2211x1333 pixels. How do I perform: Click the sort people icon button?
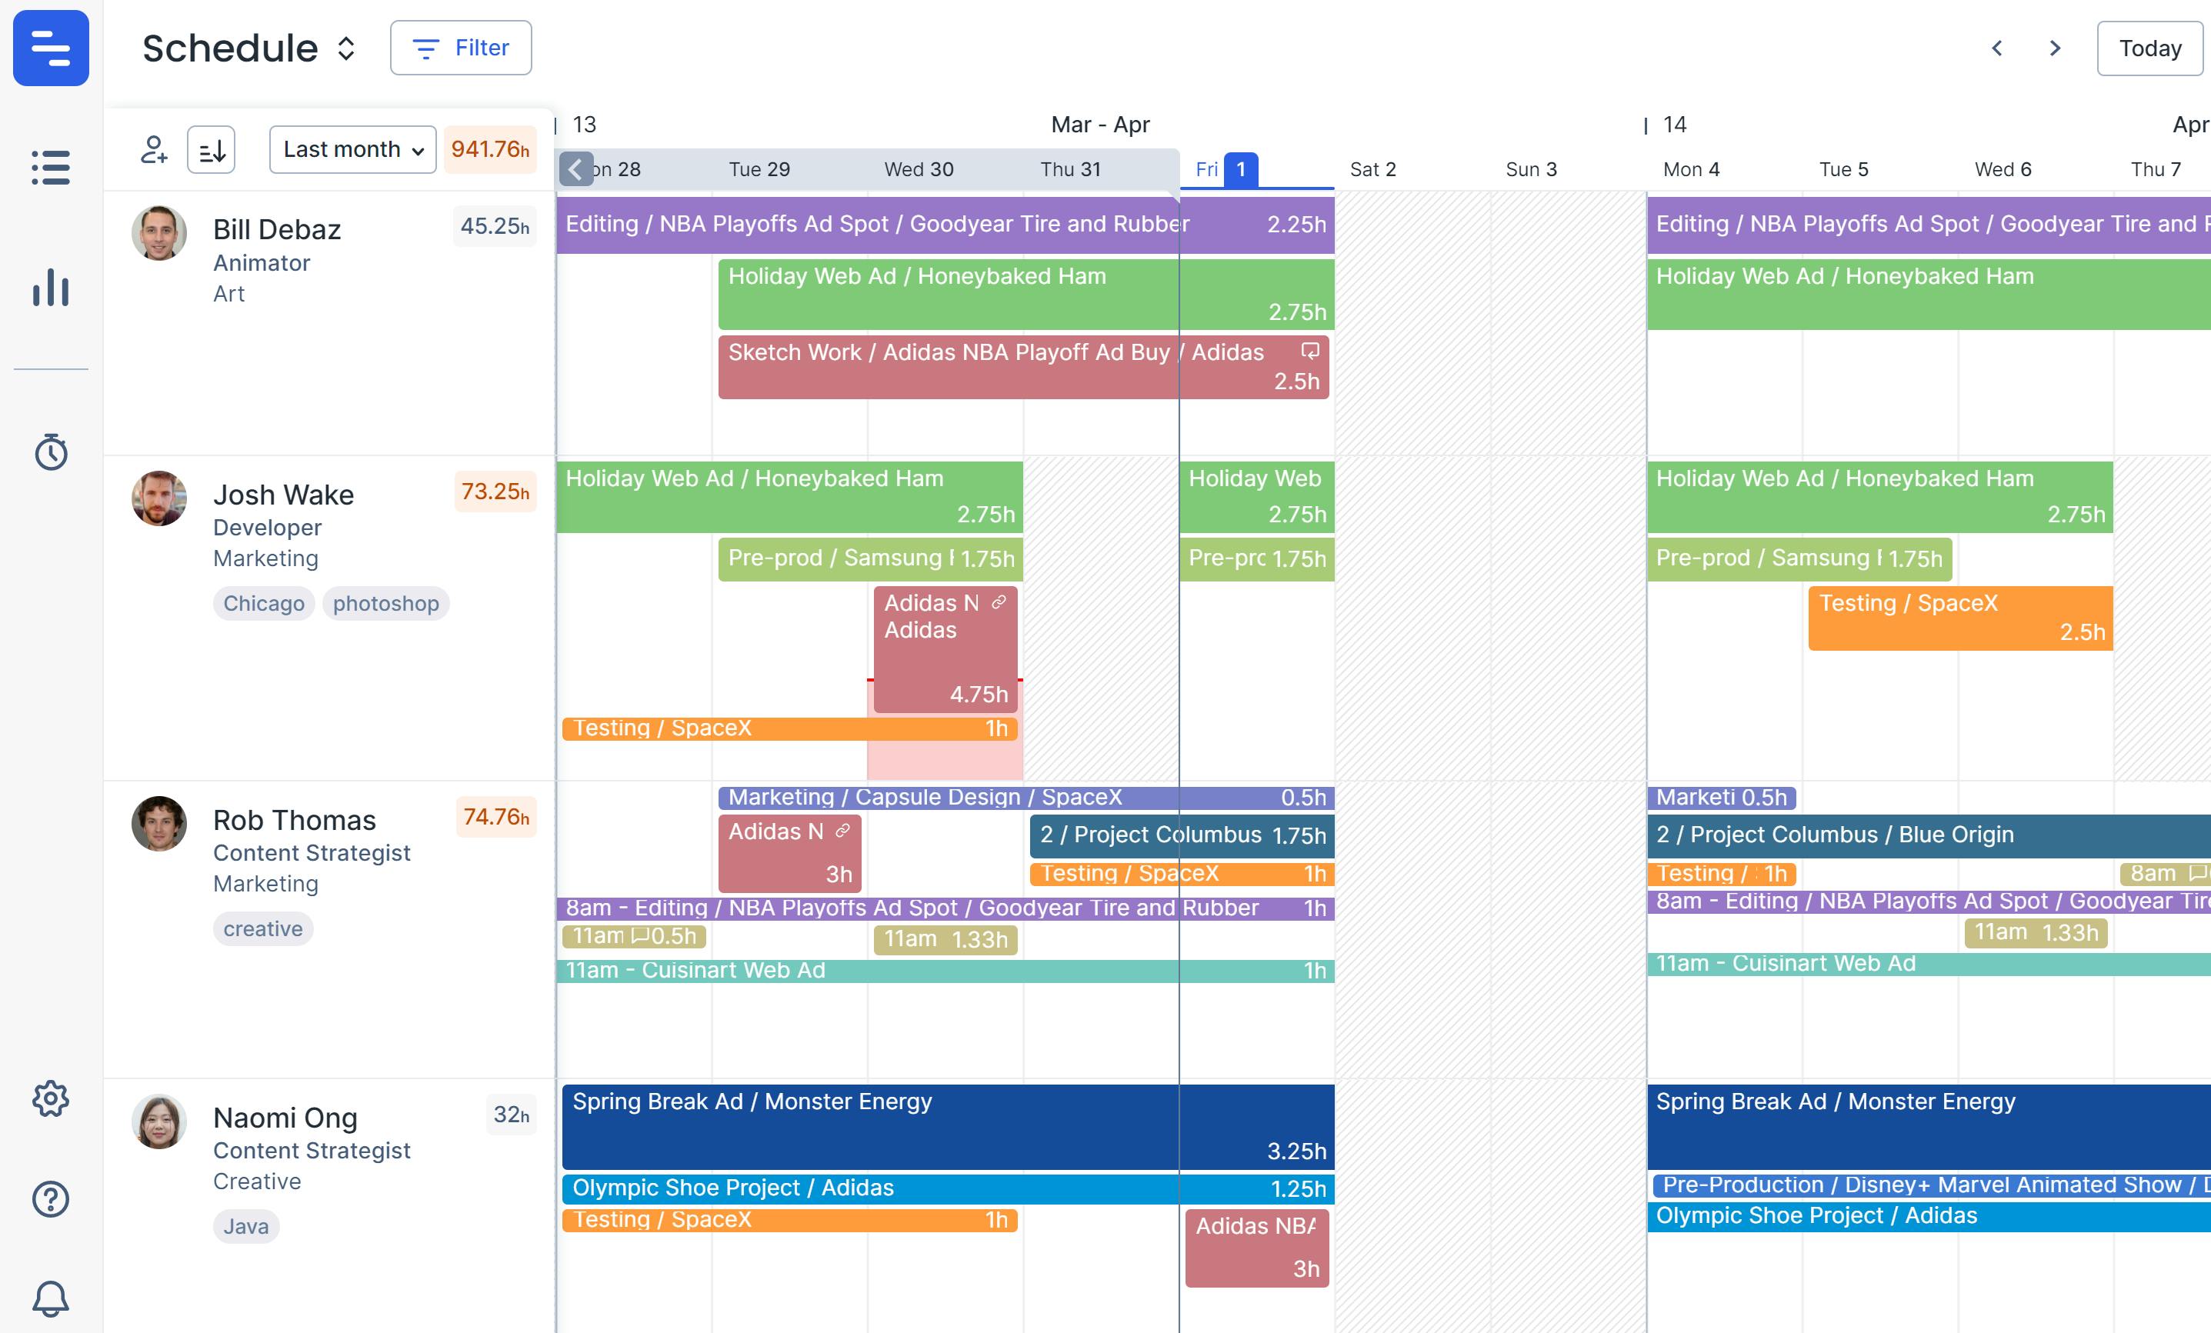pos(211,149)
